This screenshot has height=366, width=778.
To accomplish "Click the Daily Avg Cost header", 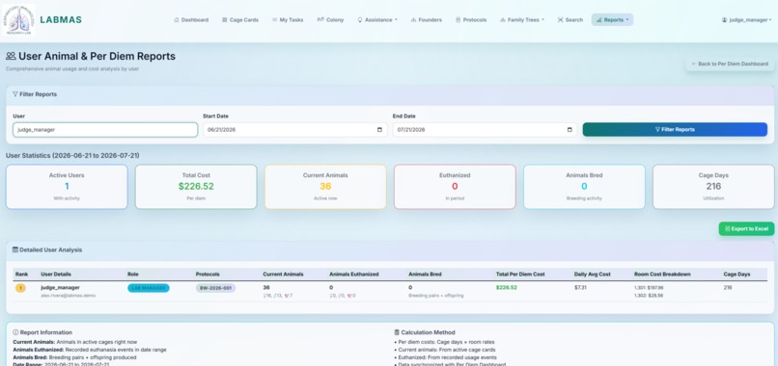I will coord(592,274).
